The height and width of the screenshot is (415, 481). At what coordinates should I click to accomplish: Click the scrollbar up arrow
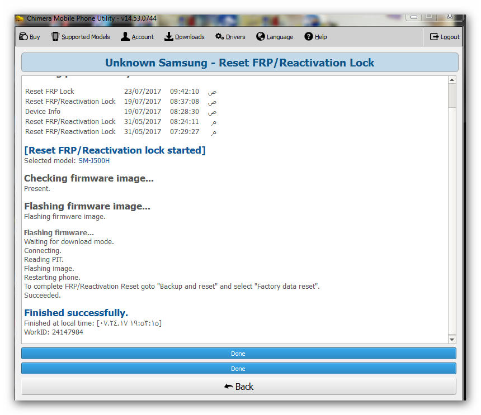[x=452, y=80]
